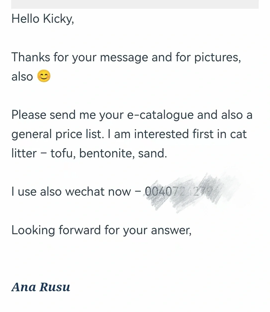The width and height of the screenshot is (270, 312).
Task: Click the "Hello Kicky," greeting line
Action: click(x=43, y=19)
